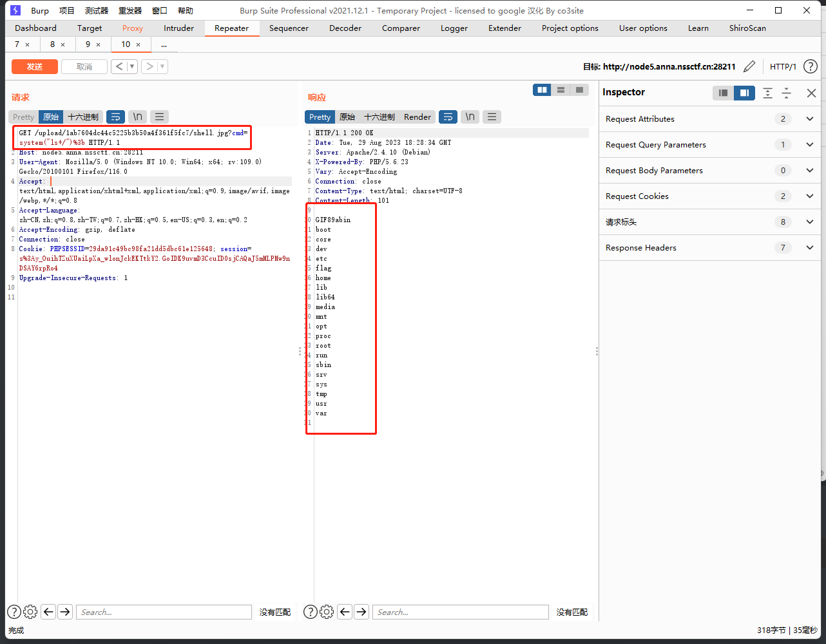
Task: Go back in request history
Action: click(119, 66)
